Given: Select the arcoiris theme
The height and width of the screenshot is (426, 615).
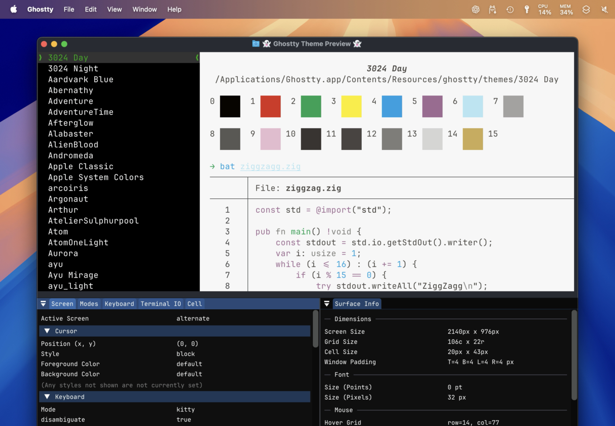Looking at the screenshot, I should pyautogui.click(x=68, y=188).
